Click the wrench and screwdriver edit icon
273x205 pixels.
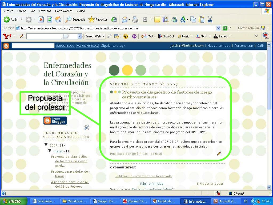click(x=87, y=127)
